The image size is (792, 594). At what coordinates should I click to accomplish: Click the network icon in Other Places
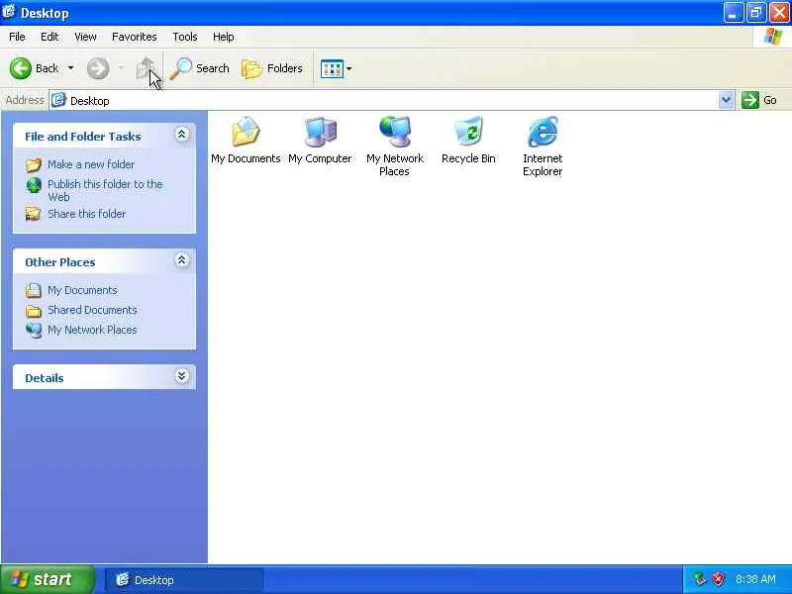pyautogui.click(x=34, y=331)
